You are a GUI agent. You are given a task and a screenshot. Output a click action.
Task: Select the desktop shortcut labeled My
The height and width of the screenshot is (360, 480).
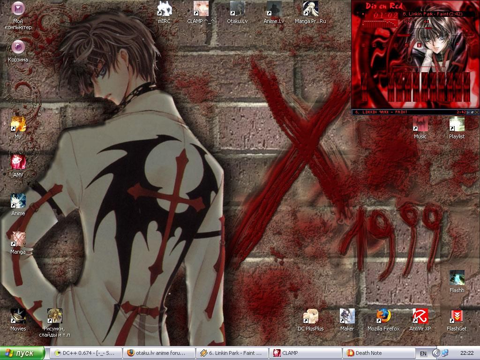click(18, 128)
